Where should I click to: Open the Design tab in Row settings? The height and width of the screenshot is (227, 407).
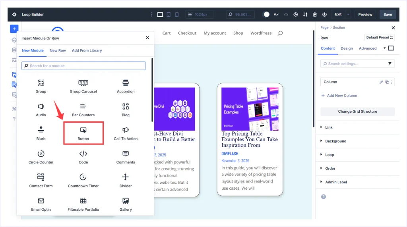pyautogui.click(x=347, y=48)
